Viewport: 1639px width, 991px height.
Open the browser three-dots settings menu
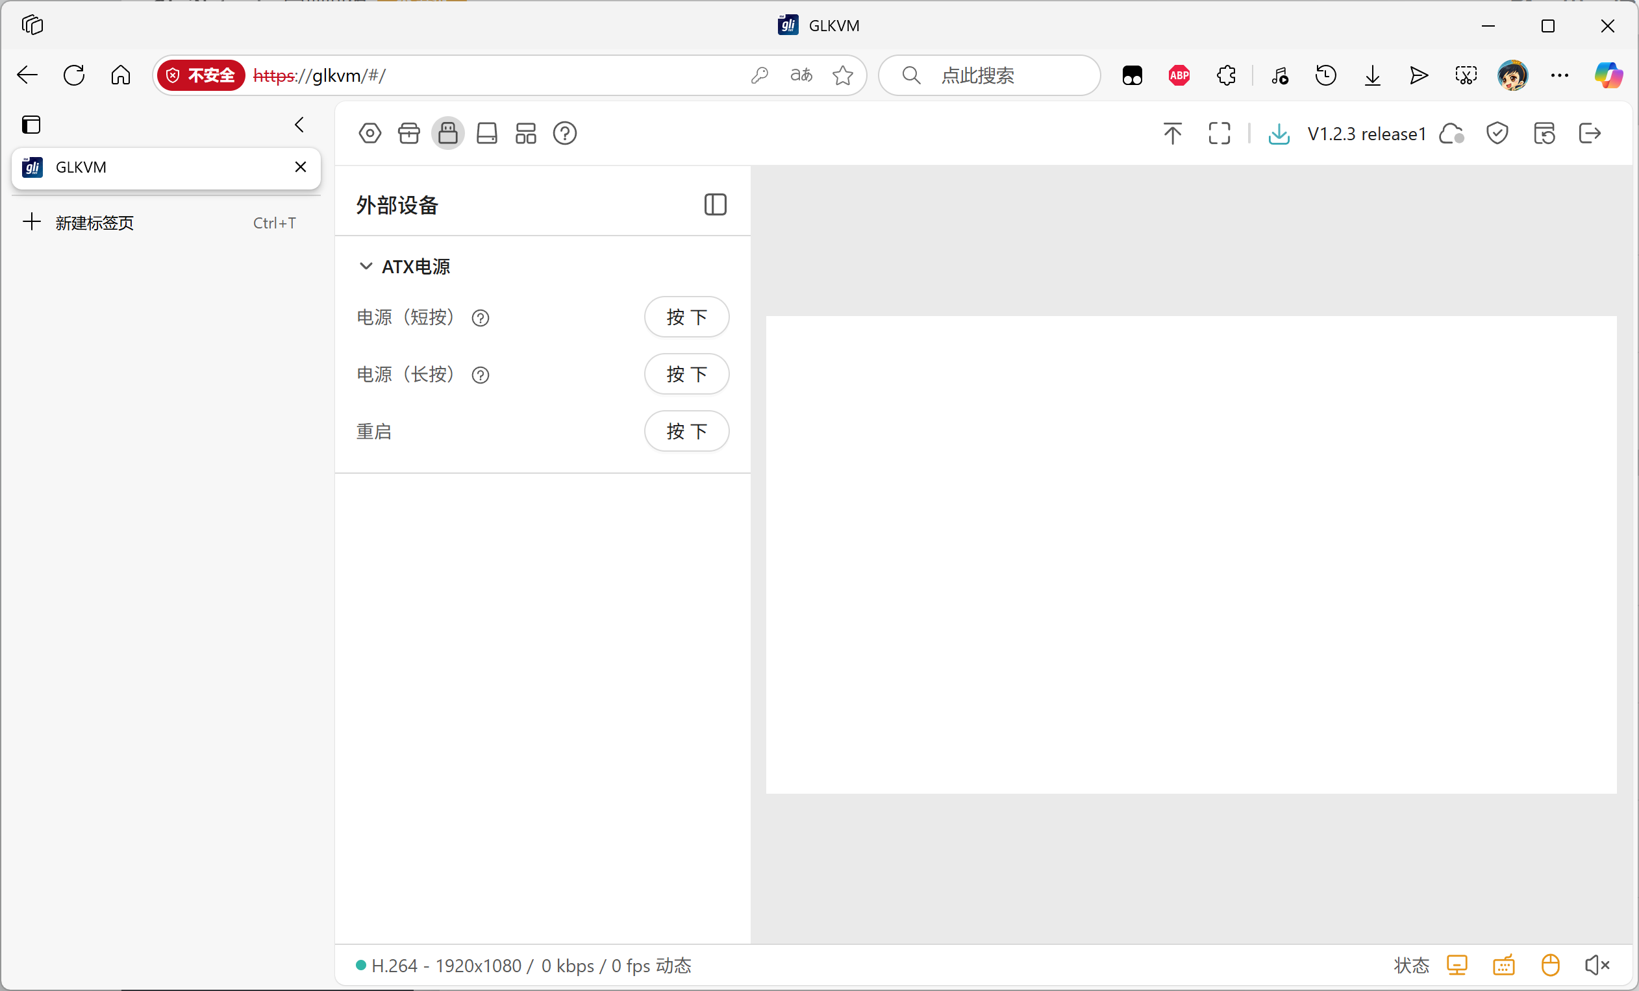[x=1559, y=76]
